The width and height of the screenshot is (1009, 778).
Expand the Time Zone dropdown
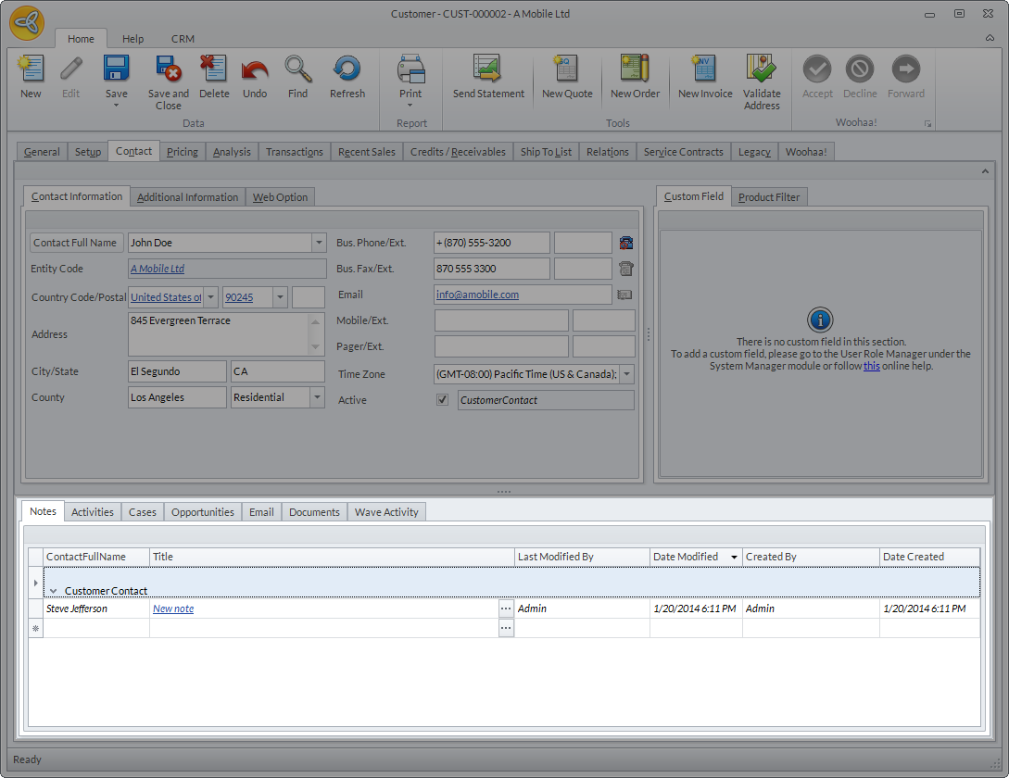tap(626, 374)
